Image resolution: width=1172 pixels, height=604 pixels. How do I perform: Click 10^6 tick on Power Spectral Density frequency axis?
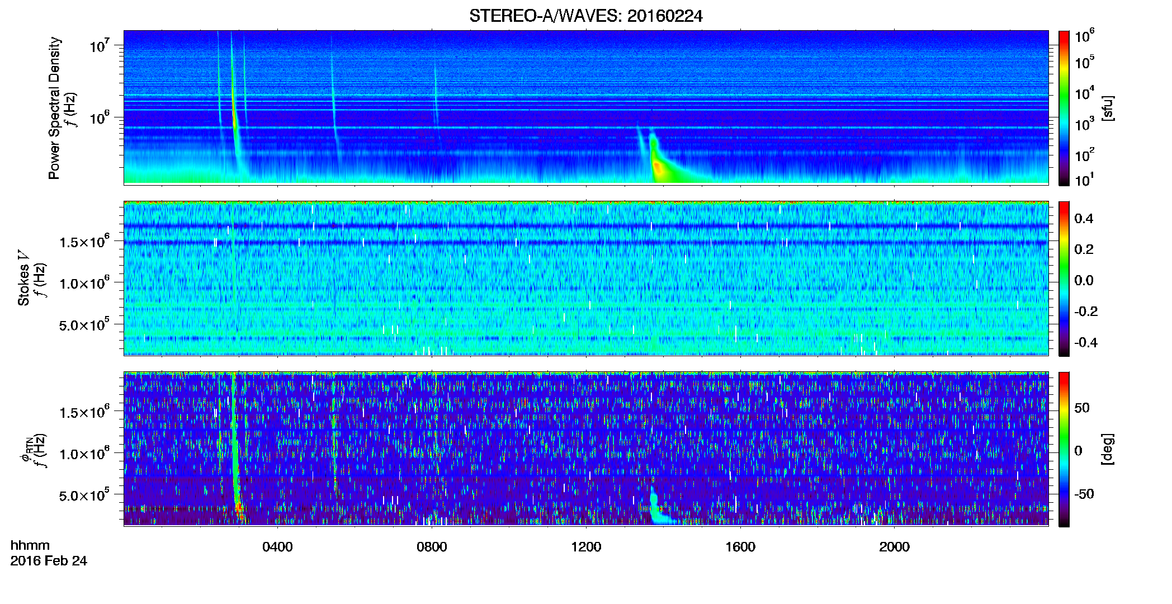(x=100, y=118)
